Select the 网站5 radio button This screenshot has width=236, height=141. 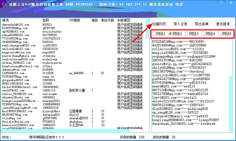tap(225, 34)
